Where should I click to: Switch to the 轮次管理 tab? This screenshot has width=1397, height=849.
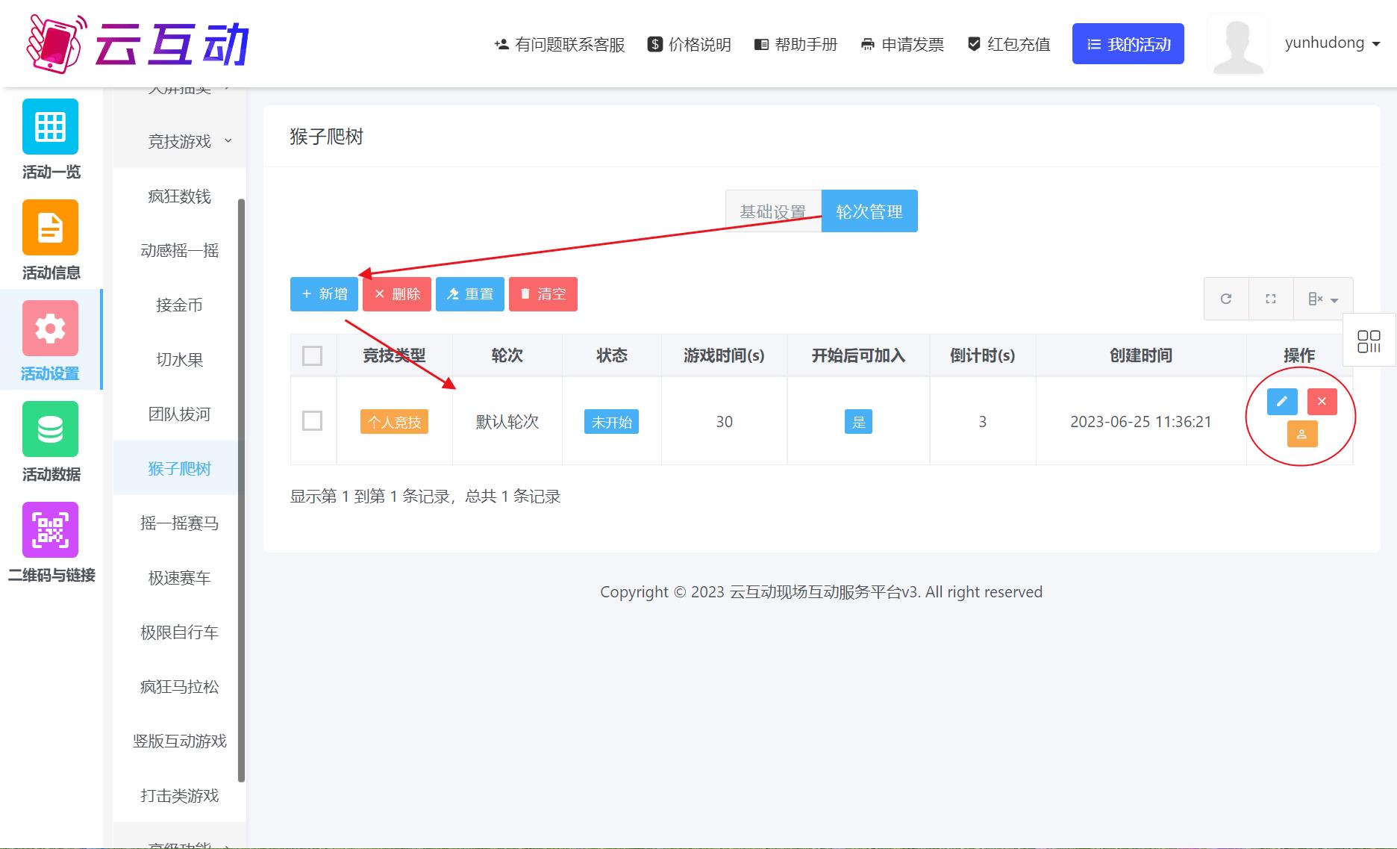coord(869,211)
